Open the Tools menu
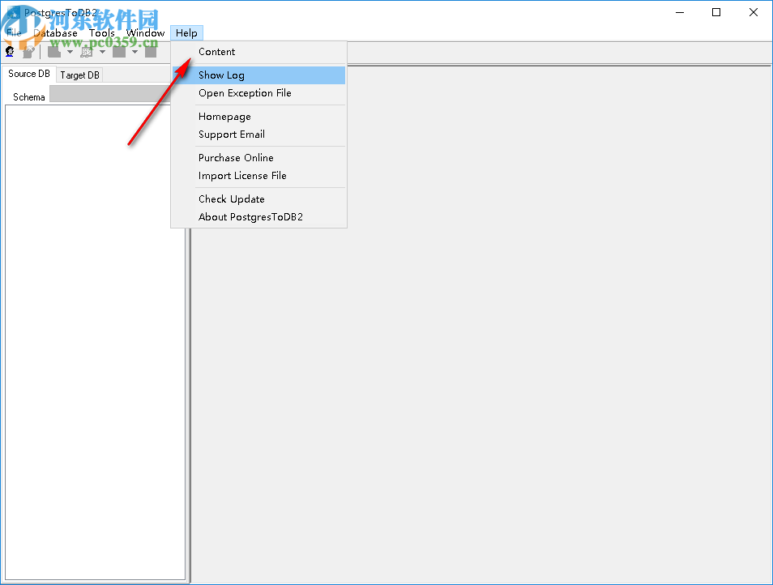The width and height of the screenshot is (773, 585). click(102, 32)
